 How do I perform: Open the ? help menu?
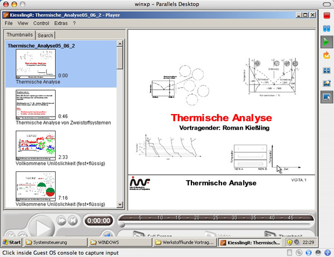(74, 23)
